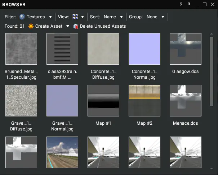The image size is (218, 175).
Task: Click the Create Asset star icon
Action: (31, 26)
